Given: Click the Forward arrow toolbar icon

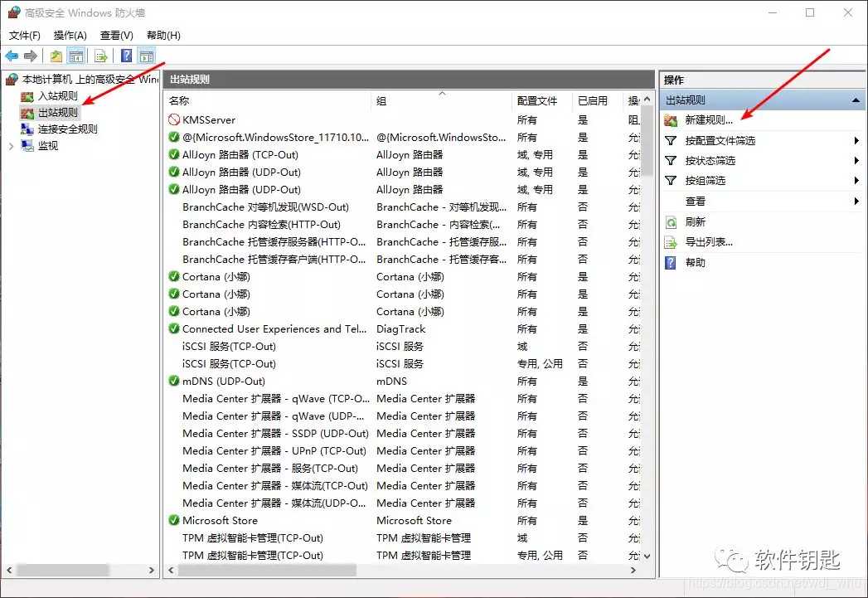Looking at the screenshot, I should click(x=31, y=56).
